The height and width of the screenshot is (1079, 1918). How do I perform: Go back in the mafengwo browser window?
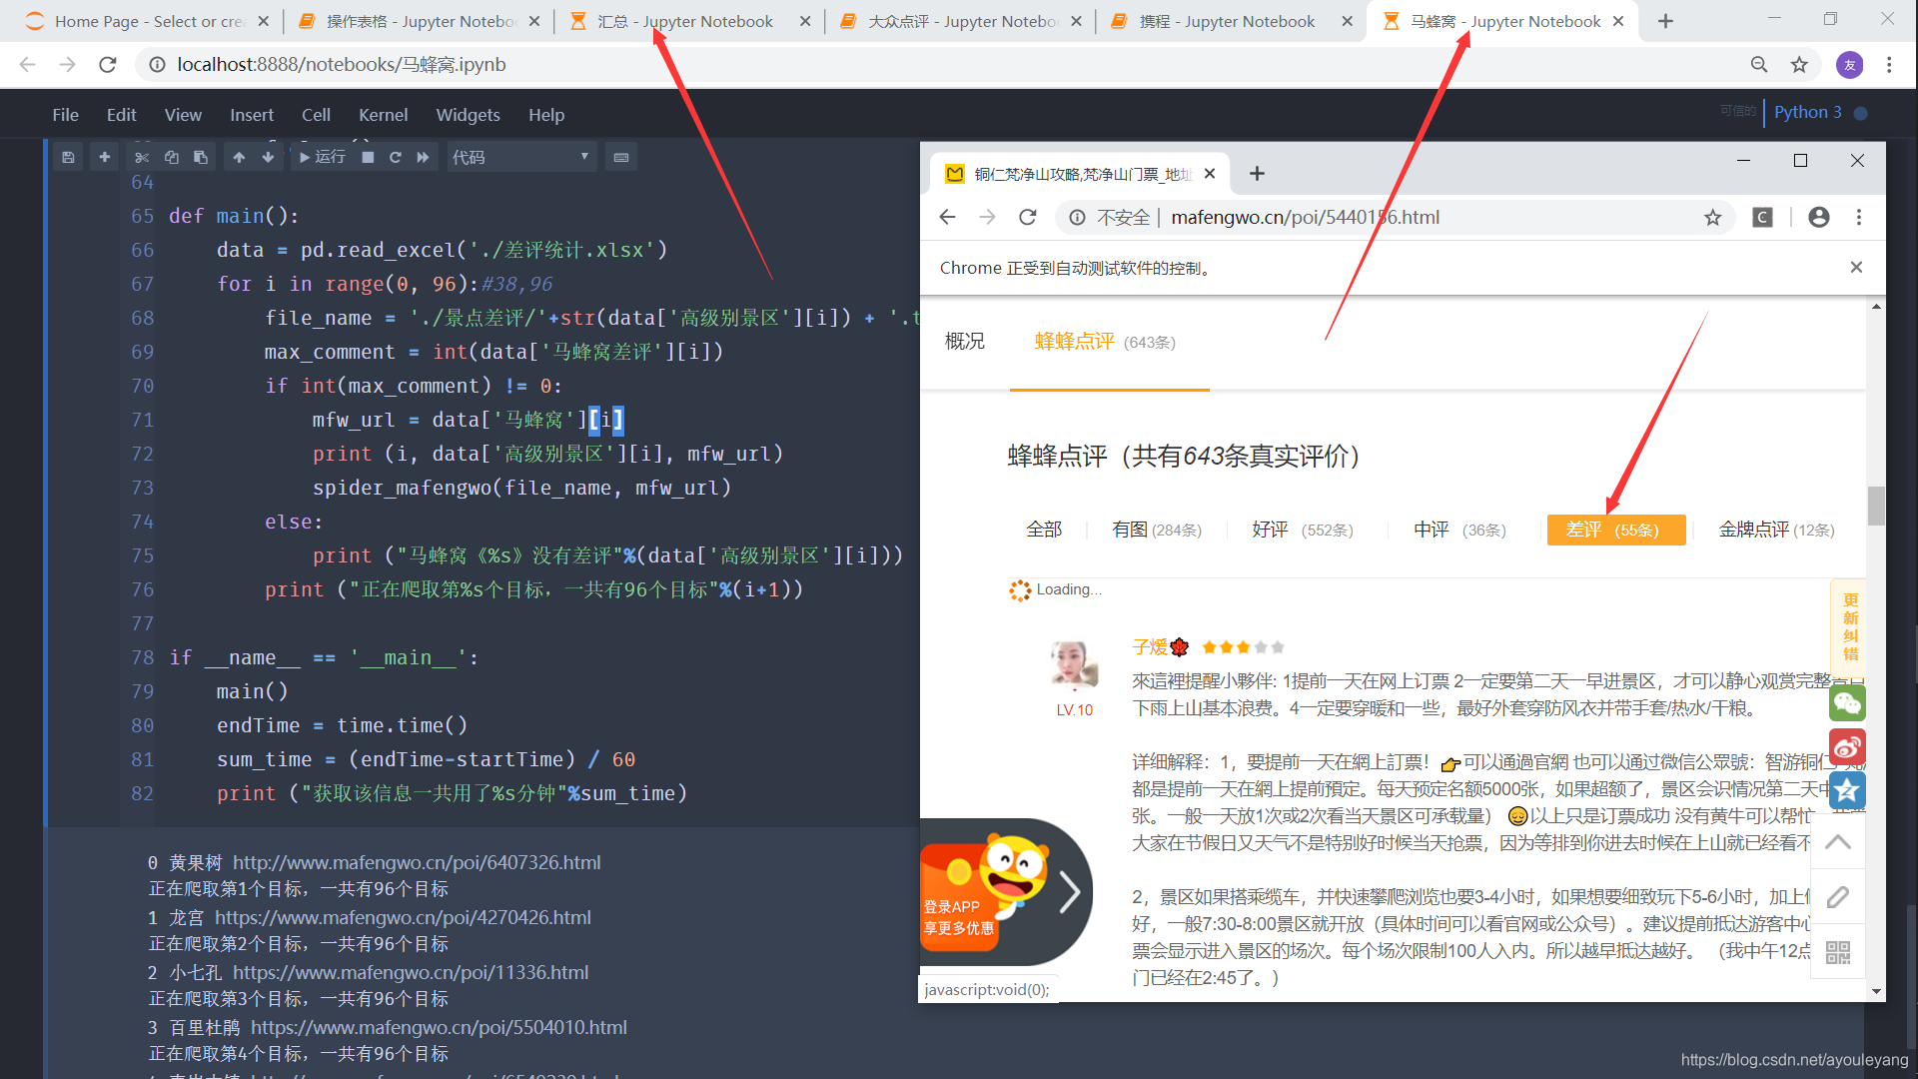[948, 217]
